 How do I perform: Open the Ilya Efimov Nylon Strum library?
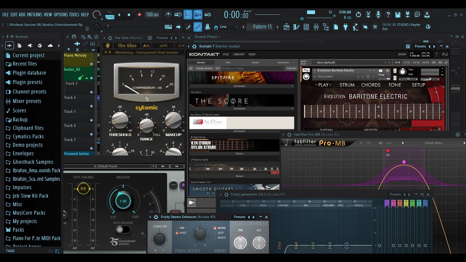(x=234, y=145)
